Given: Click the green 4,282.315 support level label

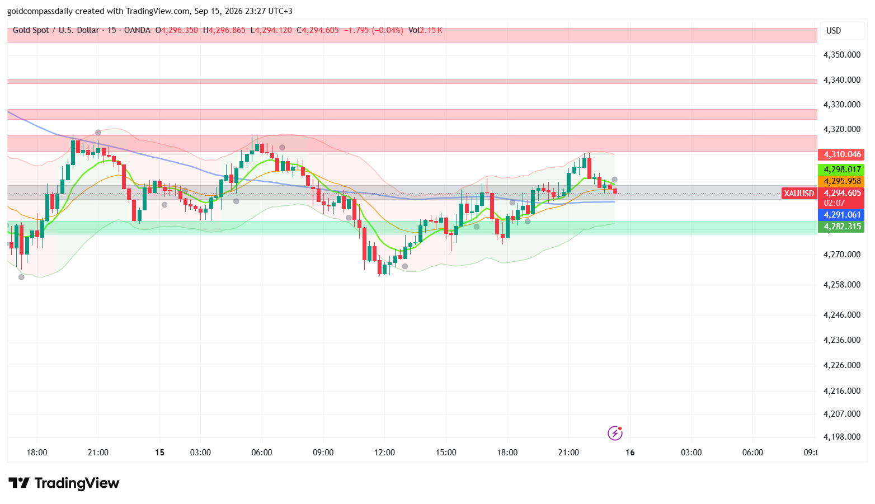Looking at the screenshot, I should (841, 227).
